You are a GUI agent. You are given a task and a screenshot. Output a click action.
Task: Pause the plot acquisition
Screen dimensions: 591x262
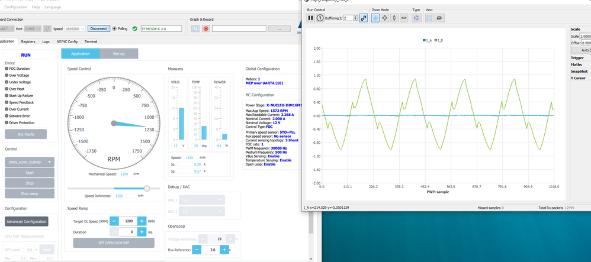tap(310, 18)
